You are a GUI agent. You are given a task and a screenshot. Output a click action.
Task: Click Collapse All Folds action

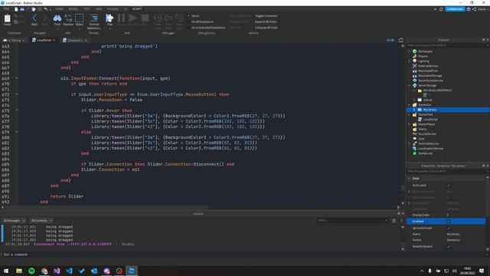[266, 28]
